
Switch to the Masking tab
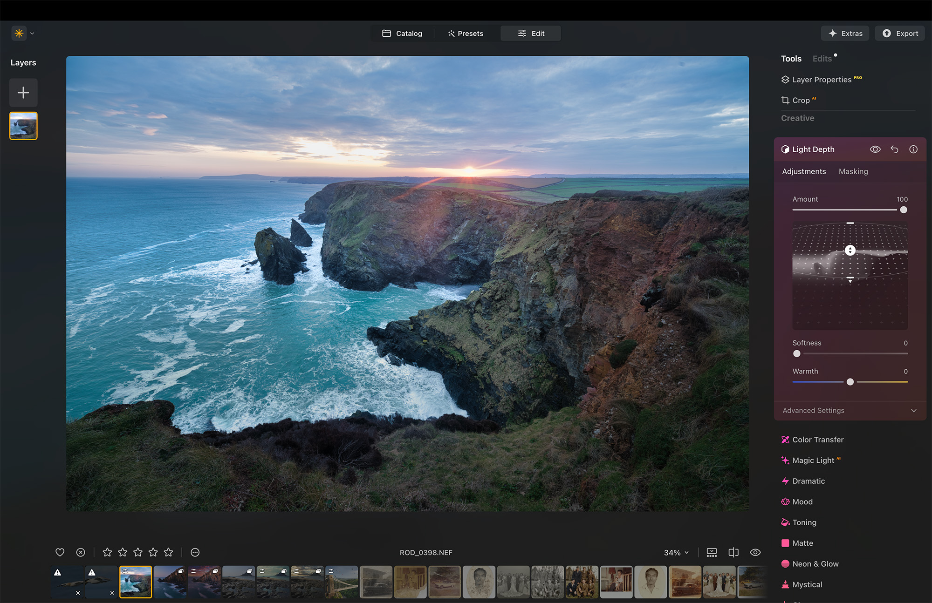(853, 171)
